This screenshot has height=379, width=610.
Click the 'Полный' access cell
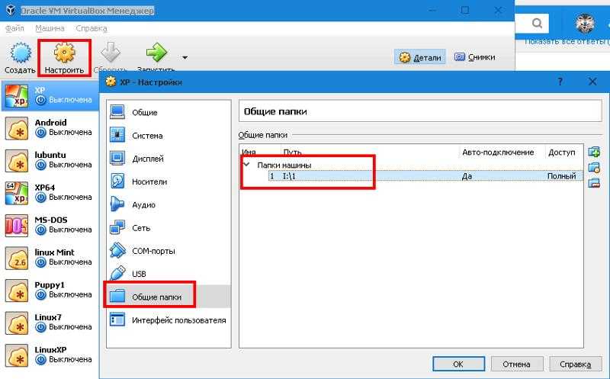tap(561, 176)
